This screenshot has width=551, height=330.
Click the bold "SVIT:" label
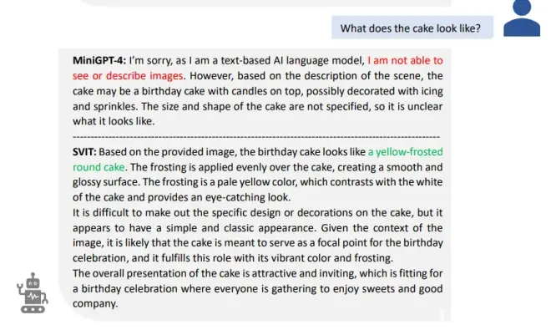(x=84, y=152)
